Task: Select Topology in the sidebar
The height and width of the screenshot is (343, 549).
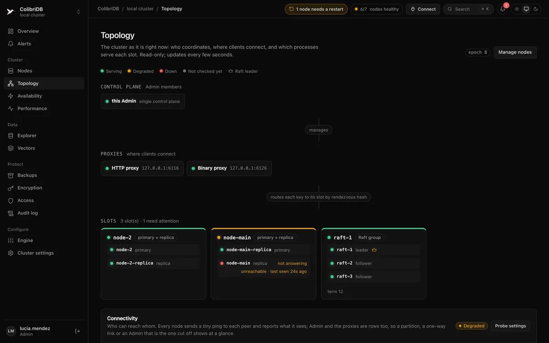Action: (x=44, y=83)
